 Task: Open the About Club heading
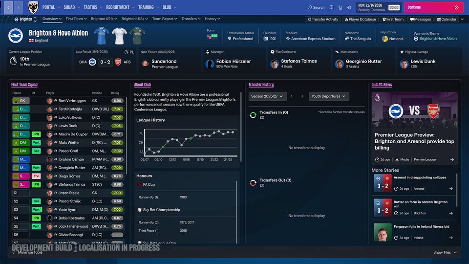142,85
